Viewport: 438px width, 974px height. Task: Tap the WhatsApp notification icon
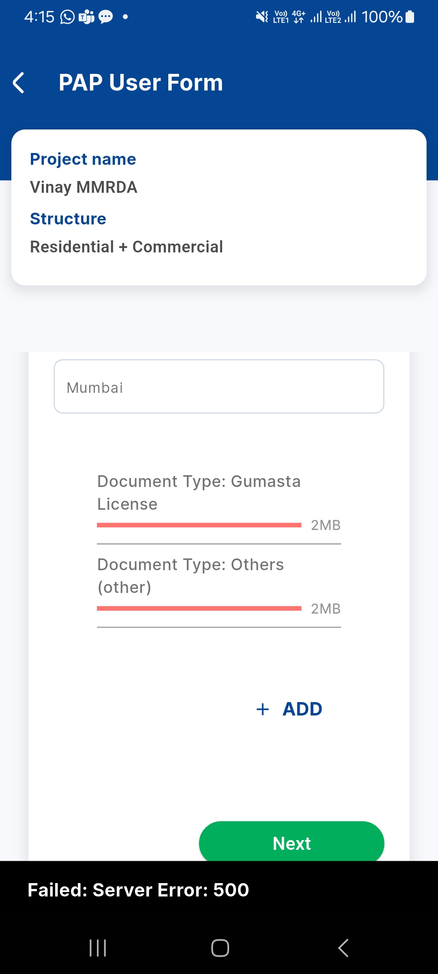tap(67, 17)
